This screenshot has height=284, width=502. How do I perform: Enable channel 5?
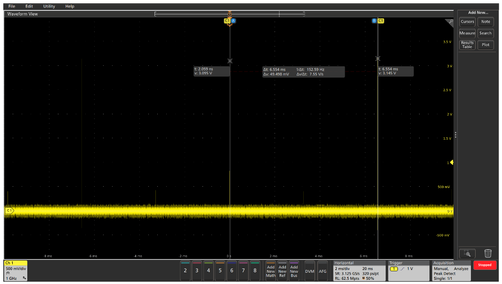tap(220, 270)
